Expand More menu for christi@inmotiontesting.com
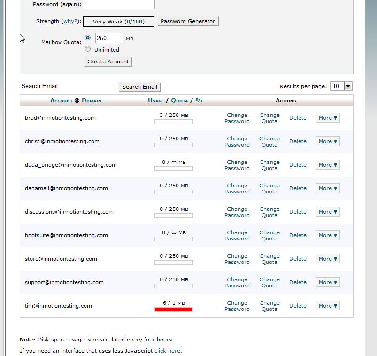This screenshot has height=356, width=377. [x=328, y=141]
